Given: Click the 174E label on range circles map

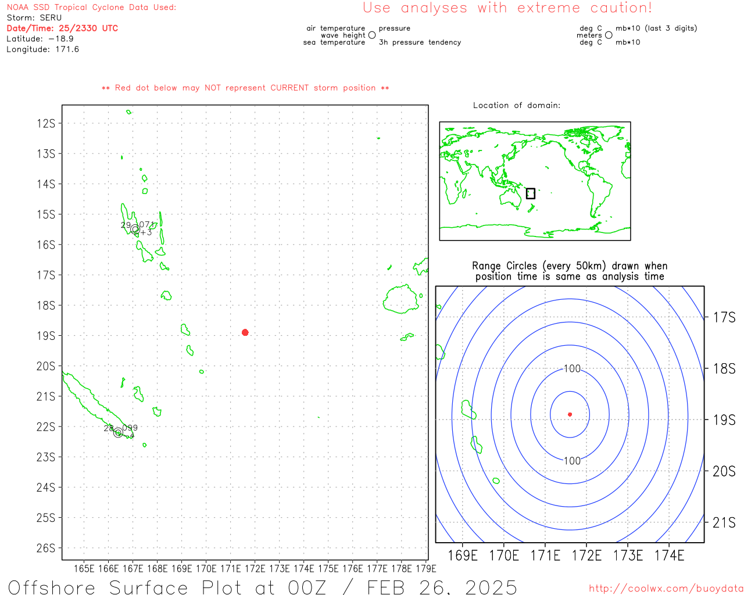Looking at the screenshot, I should (x=669, y=555).
